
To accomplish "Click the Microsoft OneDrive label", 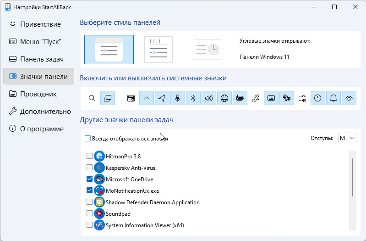I will 130,179.
